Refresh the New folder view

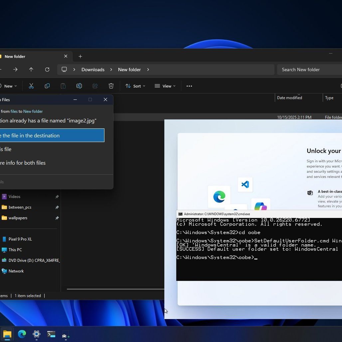click(47, 70)
